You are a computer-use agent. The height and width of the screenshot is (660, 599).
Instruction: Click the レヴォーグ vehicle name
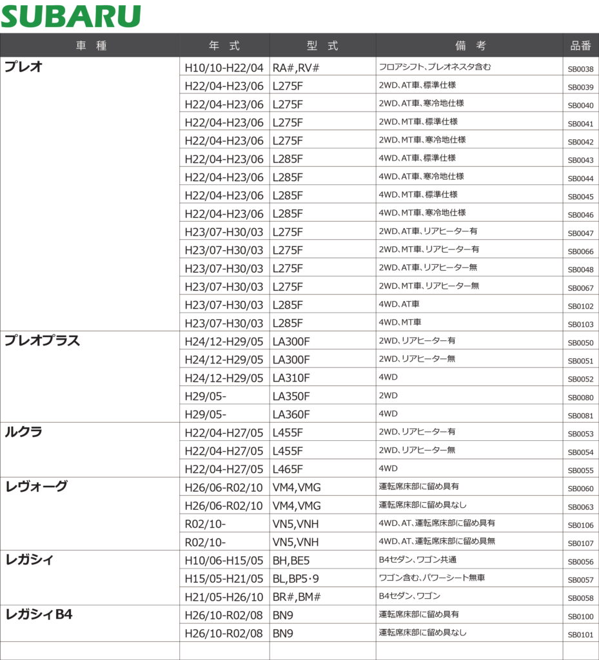coord(36,487)
